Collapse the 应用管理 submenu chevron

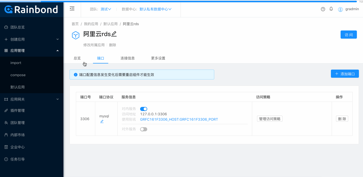click(x=58, y=51)
